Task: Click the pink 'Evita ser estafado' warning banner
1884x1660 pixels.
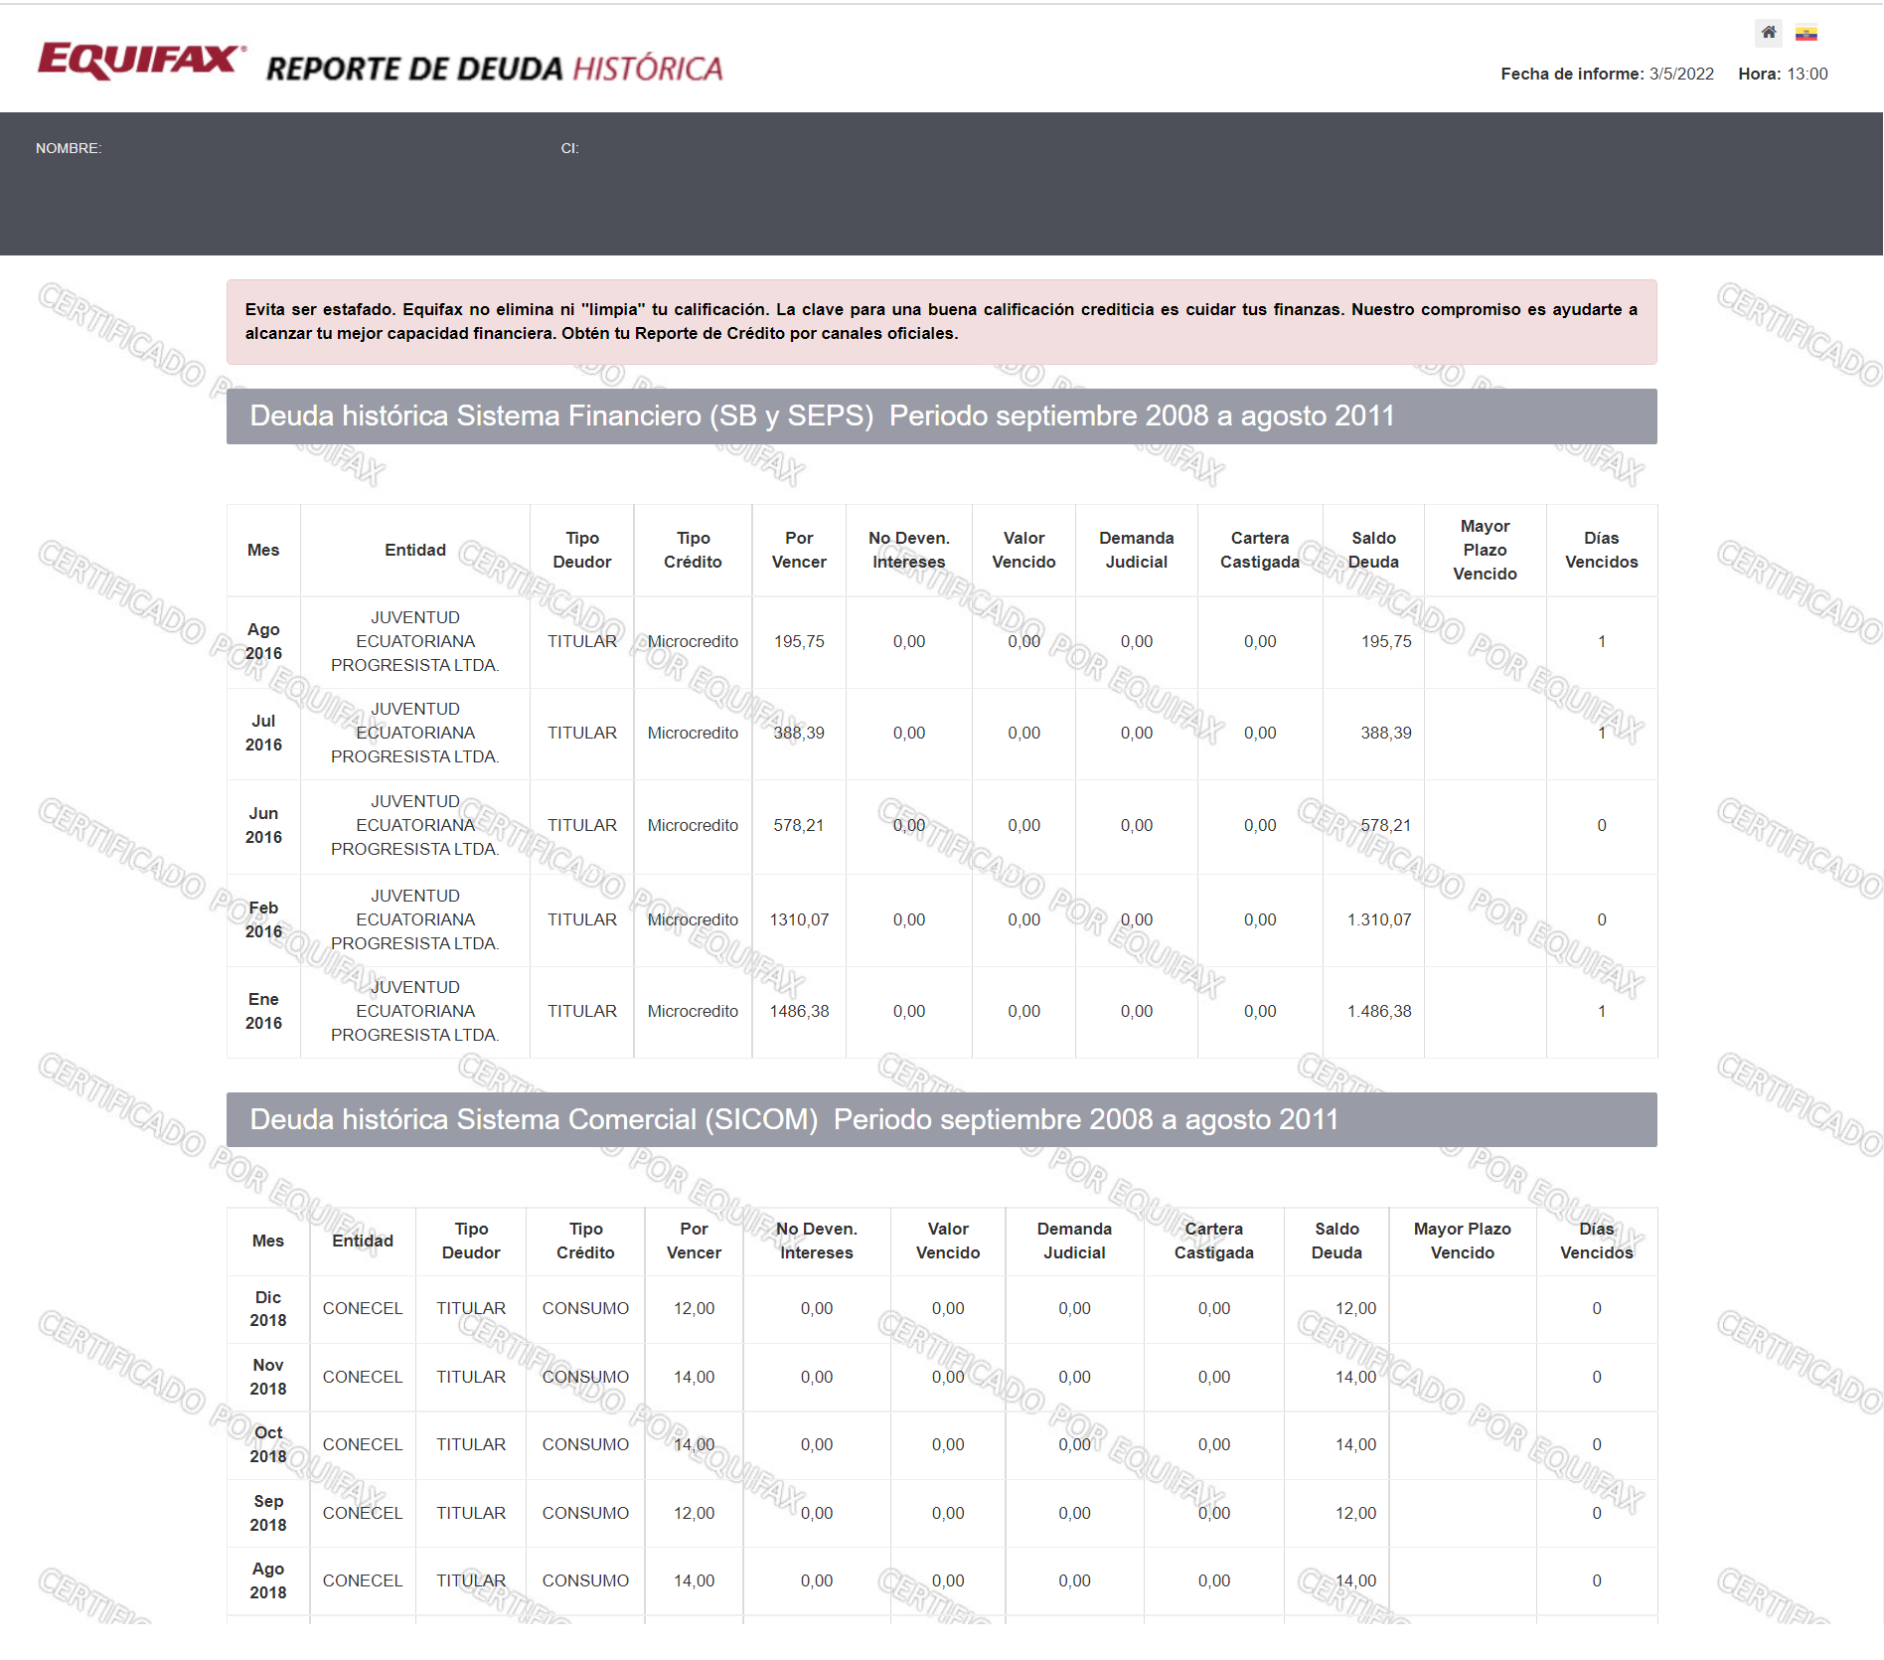Action: tap(941, 322)
